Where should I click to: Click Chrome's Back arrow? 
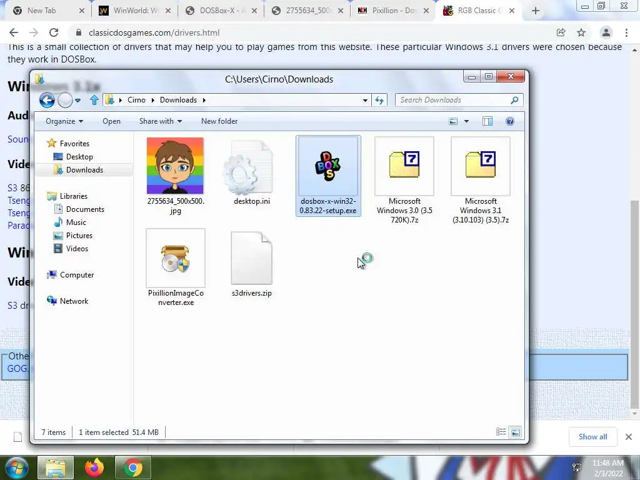[x=14, y=32]
